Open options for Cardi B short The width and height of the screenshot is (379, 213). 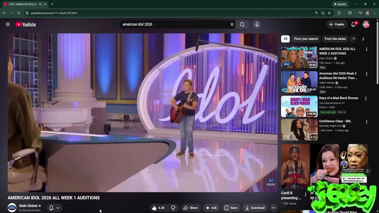click(x=306, y=195)
